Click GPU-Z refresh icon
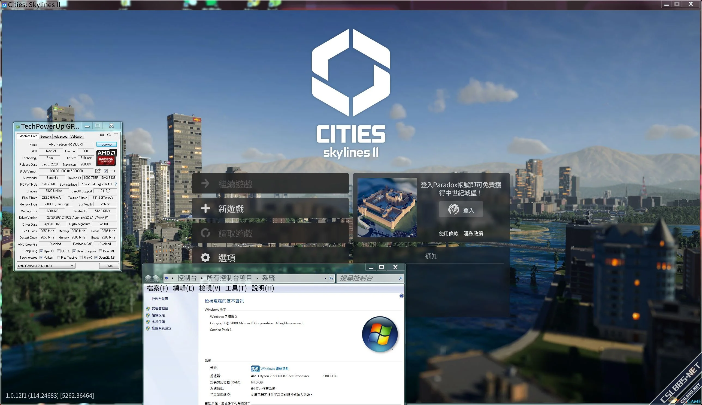 click(x=109, y=135)
